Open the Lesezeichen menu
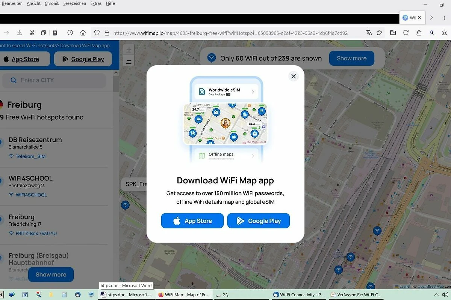451x300 pixels. point(75,3)
